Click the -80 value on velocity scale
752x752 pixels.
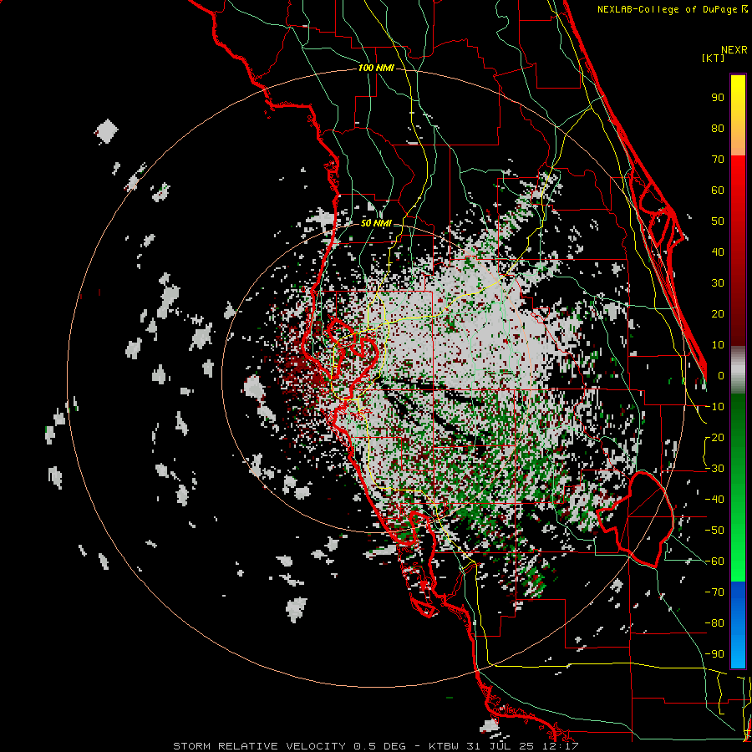714,623
